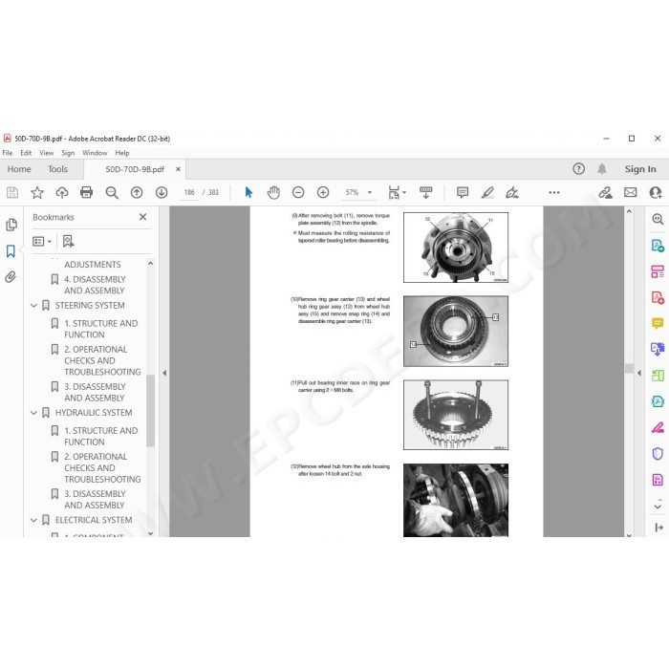Add a comment sticky note

click(x=463, y=192)
